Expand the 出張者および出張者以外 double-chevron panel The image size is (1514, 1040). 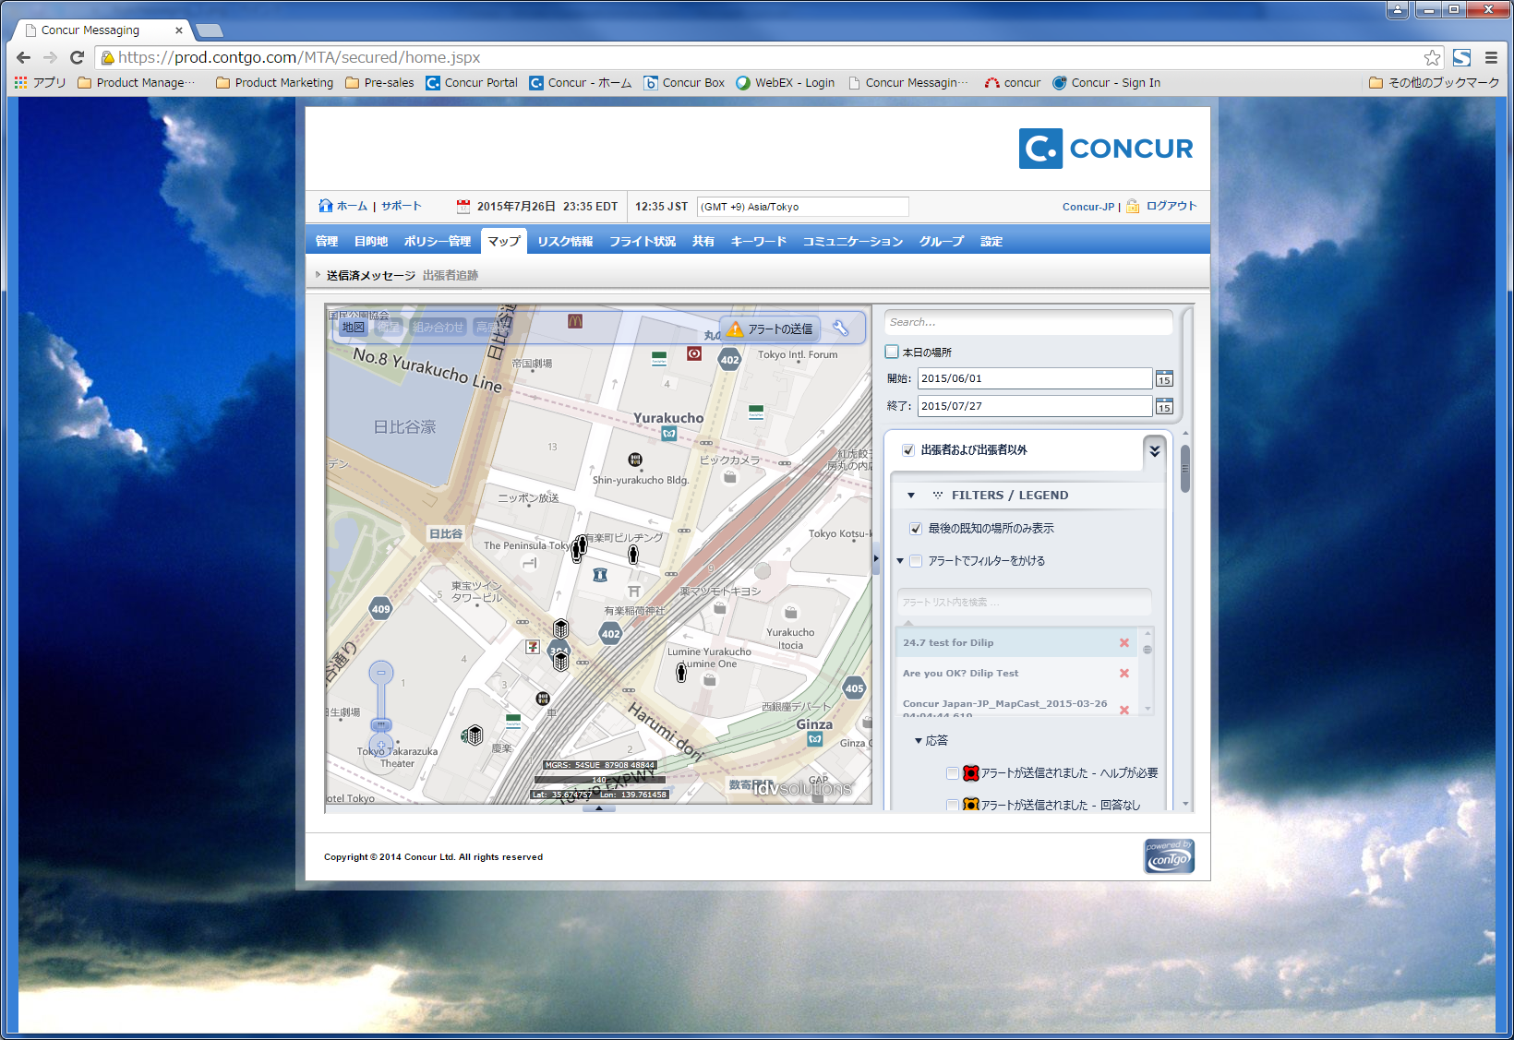pos(1154,450)
